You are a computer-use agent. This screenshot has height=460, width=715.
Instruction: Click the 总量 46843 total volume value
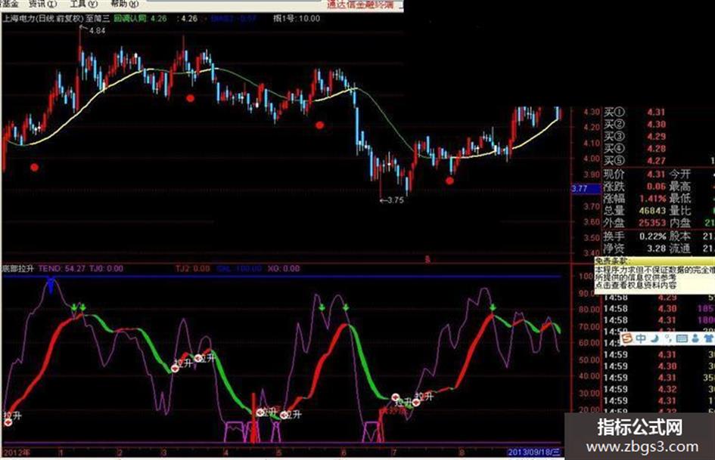(652, 211)
